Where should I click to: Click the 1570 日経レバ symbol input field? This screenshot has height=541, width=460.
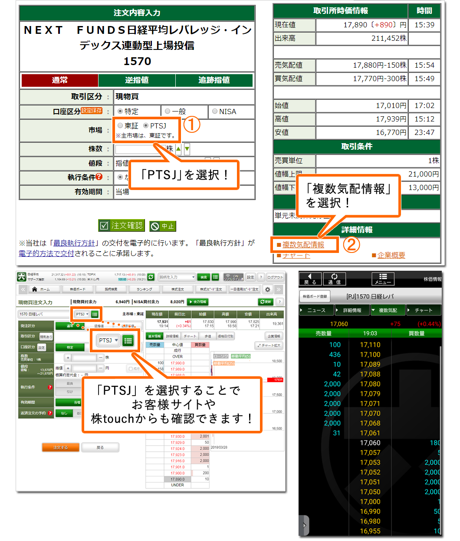pyautogui.click(x=45, y=314)
